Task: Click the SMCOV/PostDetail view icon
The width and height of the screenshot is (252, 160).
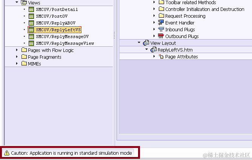Action: tap(31, 9)
